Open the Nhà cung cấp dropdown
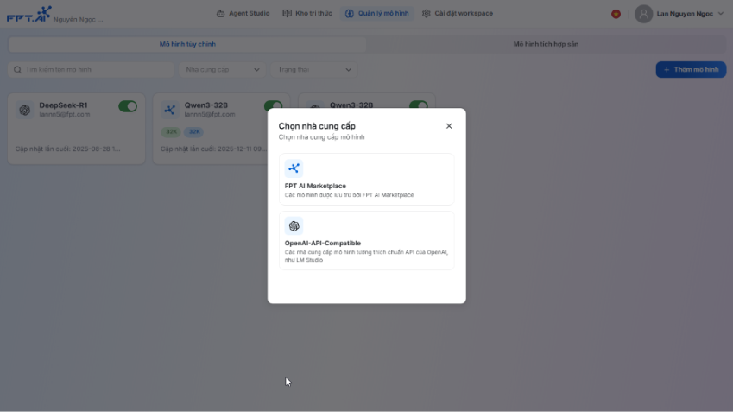 [x=223, y=69]
